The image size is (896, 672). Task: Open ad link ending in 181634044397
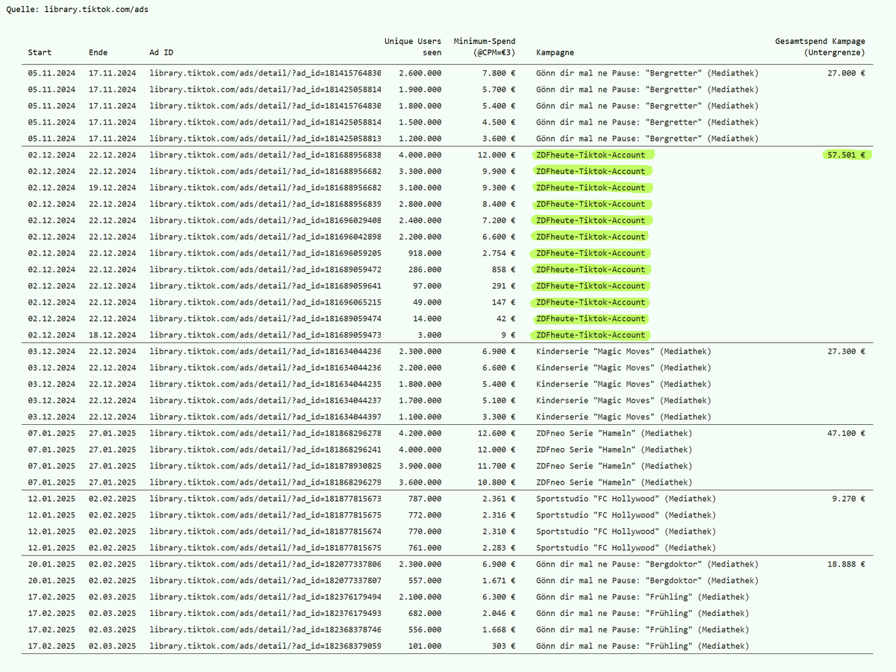265,417
